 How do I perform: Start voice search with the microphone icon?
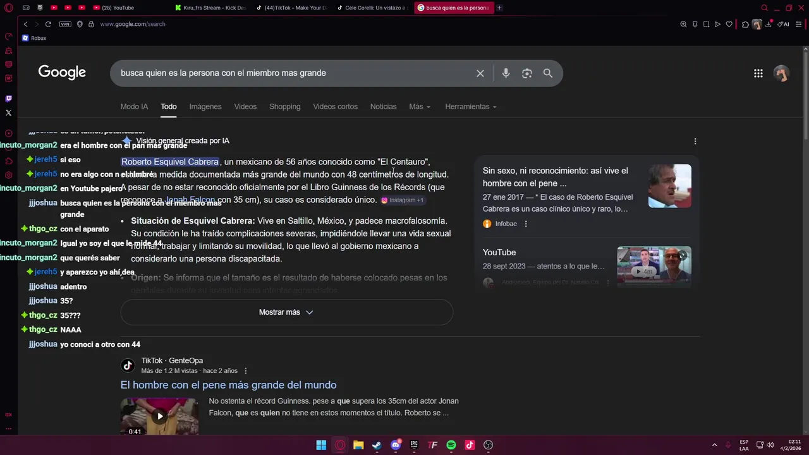tap(506, 73)
